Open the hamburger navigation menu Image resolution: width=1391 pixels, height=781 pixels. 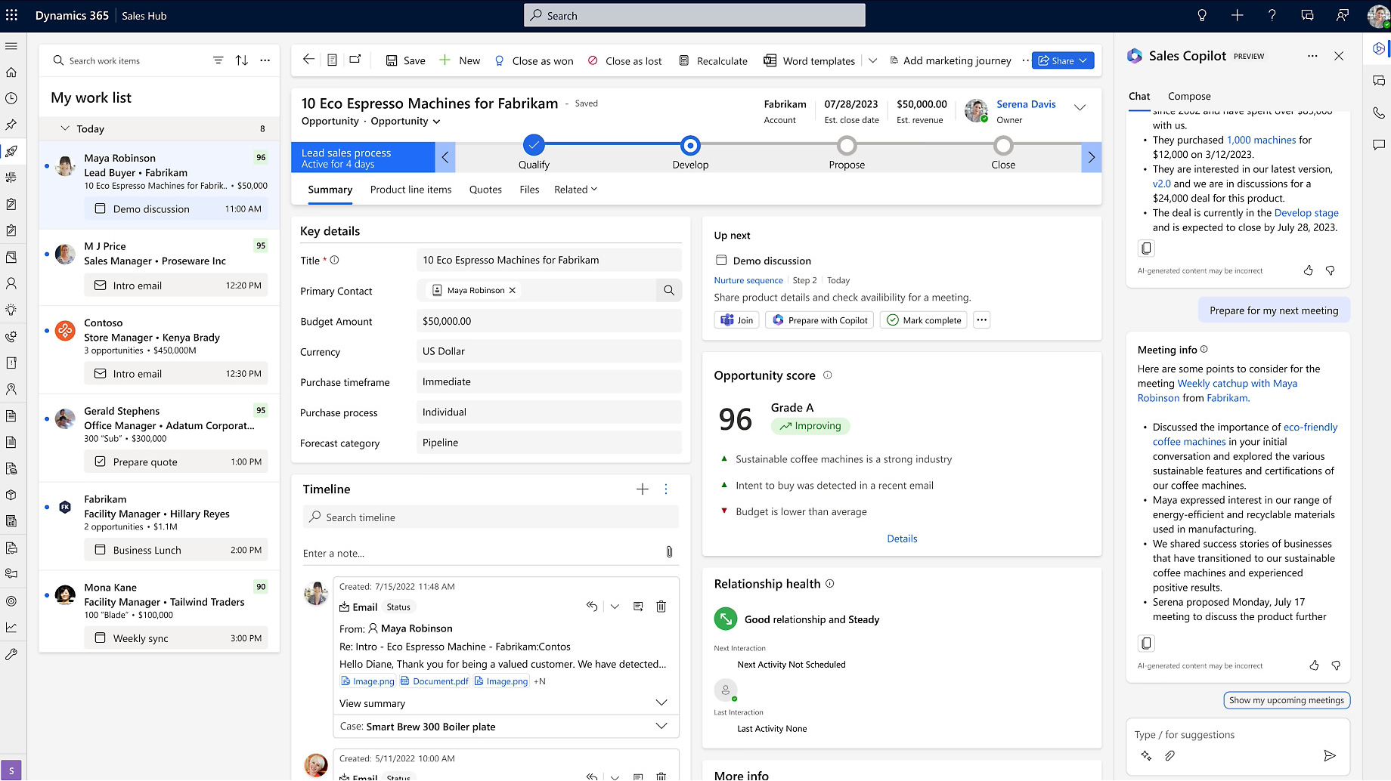11,46
